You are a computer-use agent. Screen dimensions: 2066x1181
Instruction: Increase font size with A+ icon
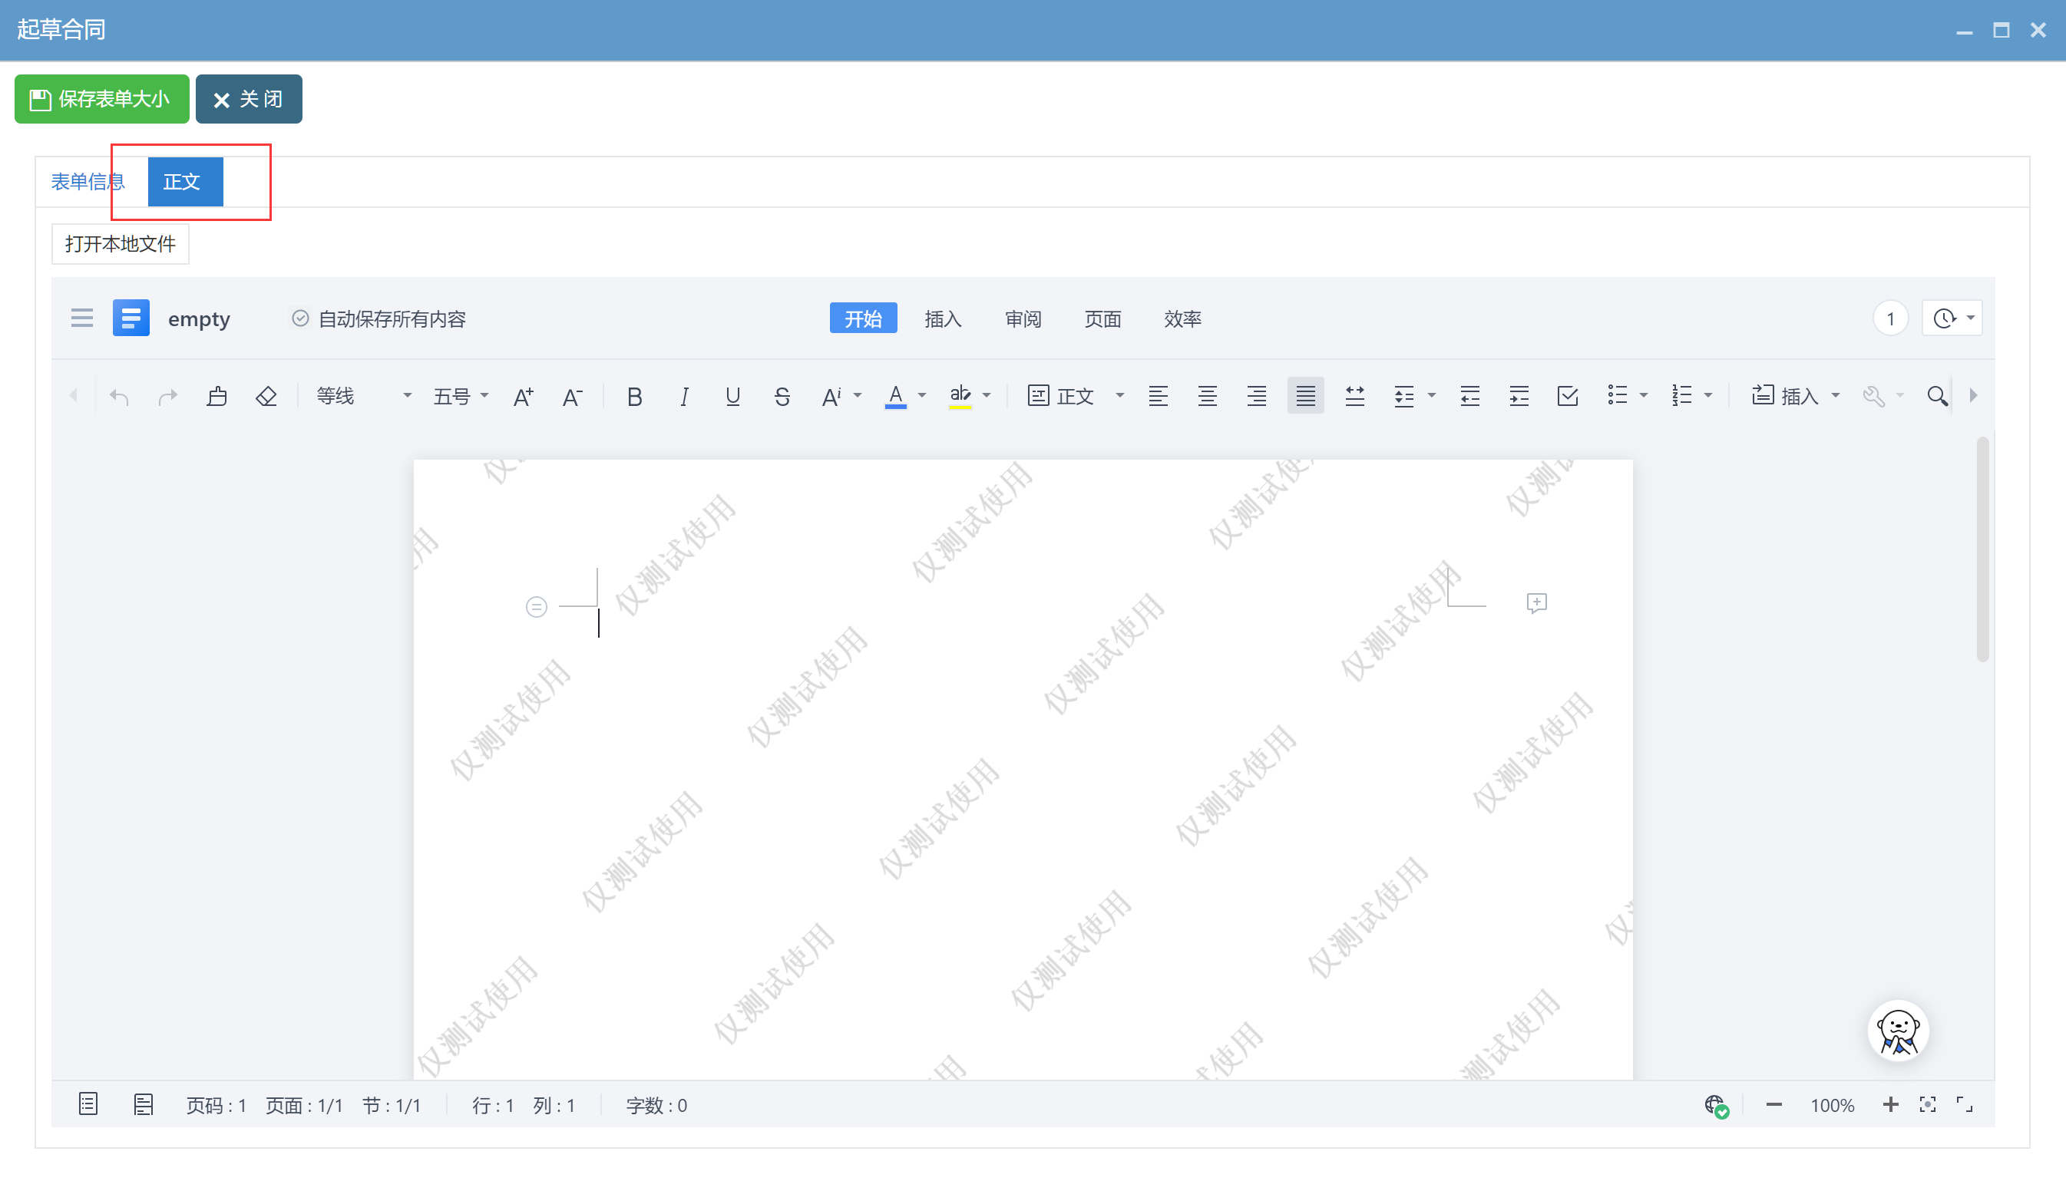pos(524,396)
